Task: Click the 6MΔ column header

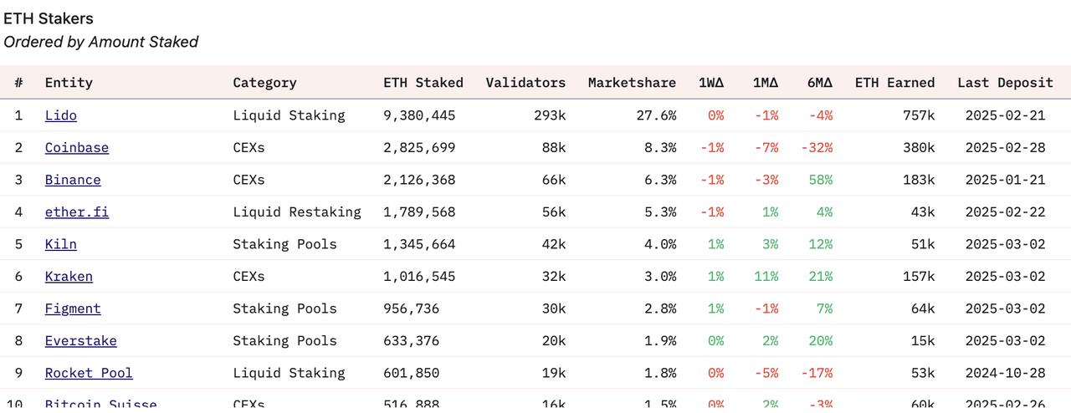Action: click(x=819, y=83)
